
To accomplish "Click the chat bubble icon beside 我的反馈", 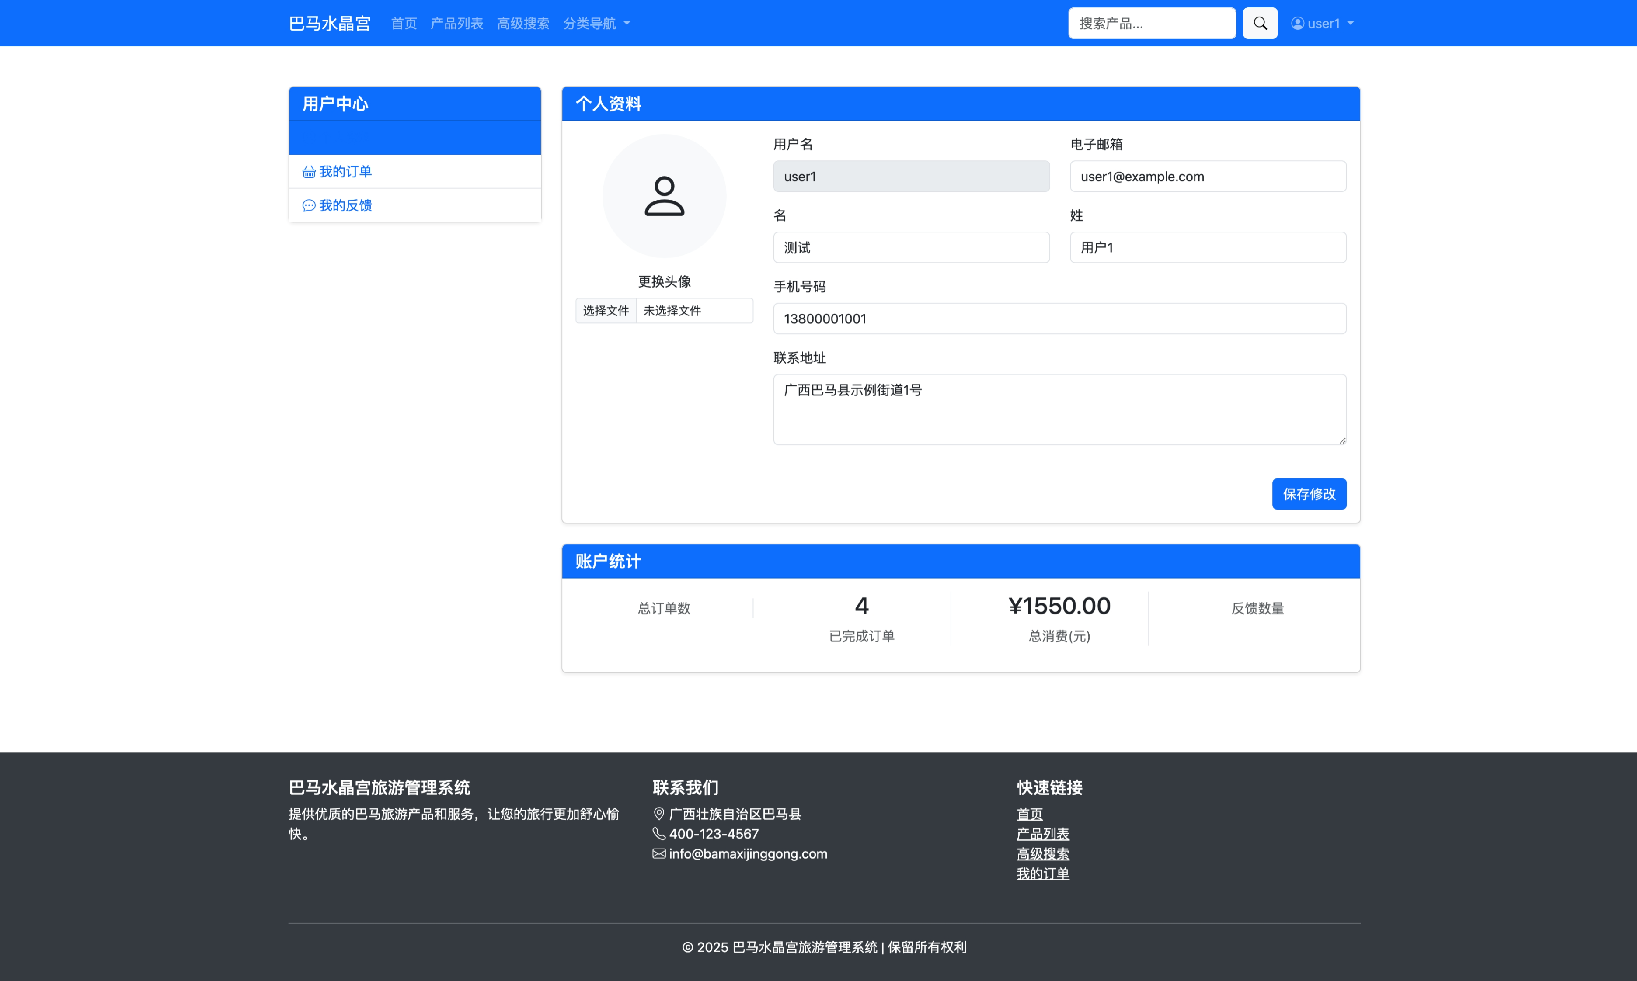I will pyautogui.click(x=308, y=205).
